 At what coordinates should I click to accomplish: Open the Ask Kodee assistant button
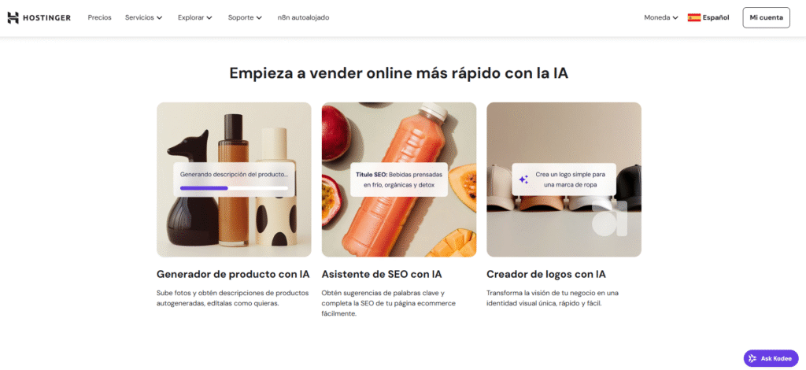pyautogui.click(x=771, y=358)
